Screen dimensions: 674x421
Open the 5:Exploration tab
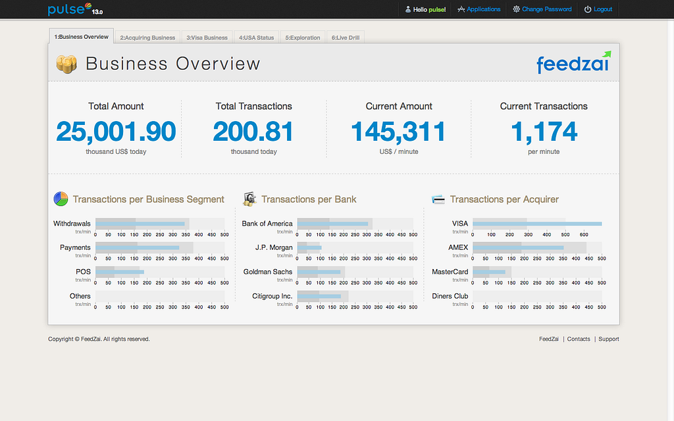click(303, 37)
